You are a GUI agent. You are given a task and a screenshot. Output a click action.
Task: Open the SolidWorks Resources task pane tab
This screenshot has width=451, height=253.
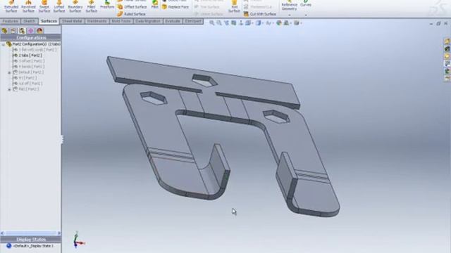pyautogui.click(x=447, y=41)
